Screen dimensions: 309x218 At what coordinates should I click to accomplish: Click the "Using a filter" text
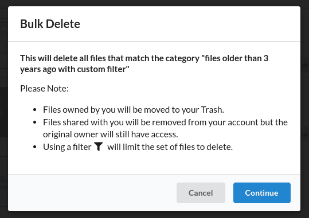tap(67, 147)
